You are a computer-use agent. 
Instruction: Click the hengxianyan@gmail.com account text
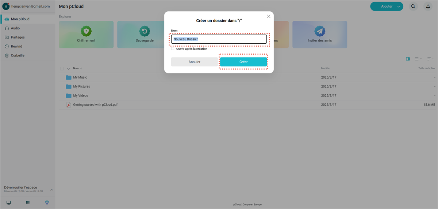(31, 6)
